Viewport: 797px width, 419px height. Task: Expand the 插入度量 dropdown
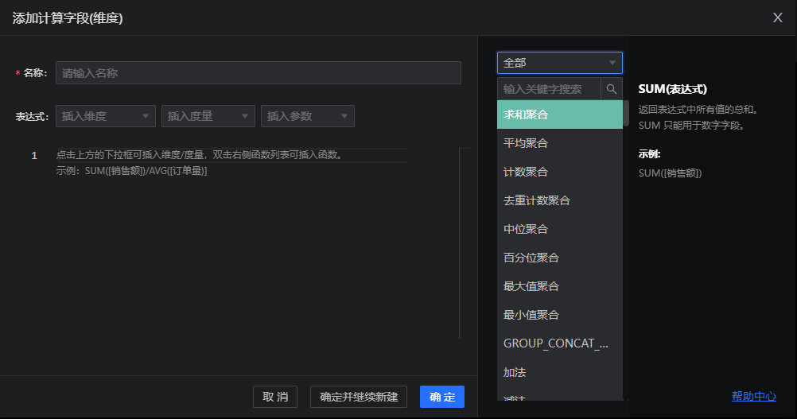click(x=208, y=116)
